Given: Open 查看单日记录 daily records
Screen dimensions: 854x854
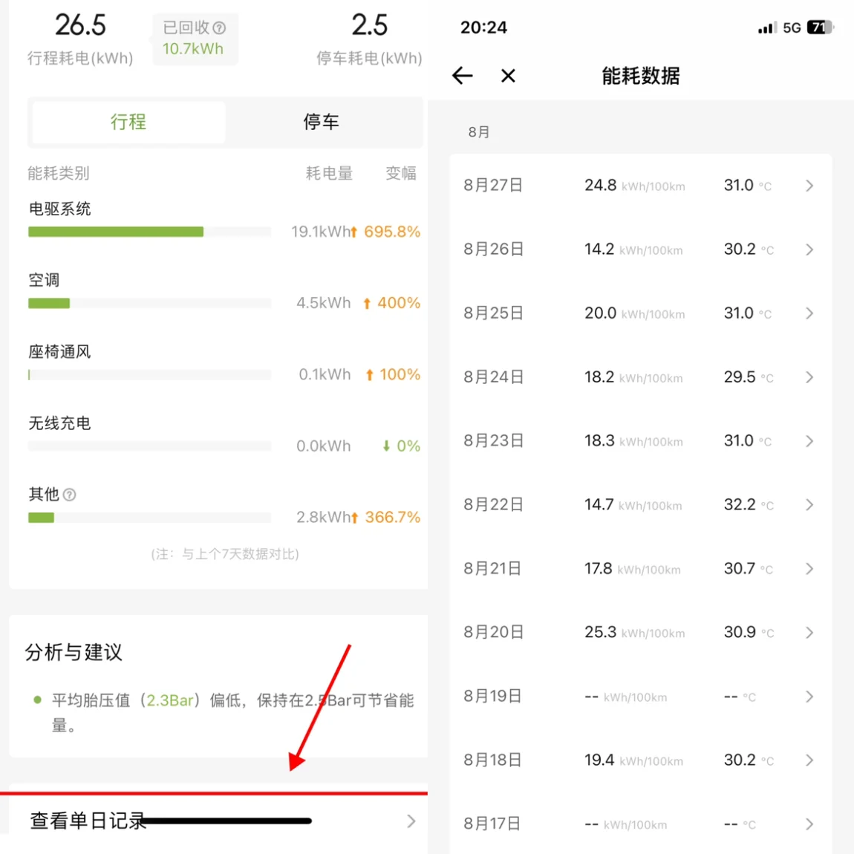Looking at the screenshot, I should (x=221, y=821).
